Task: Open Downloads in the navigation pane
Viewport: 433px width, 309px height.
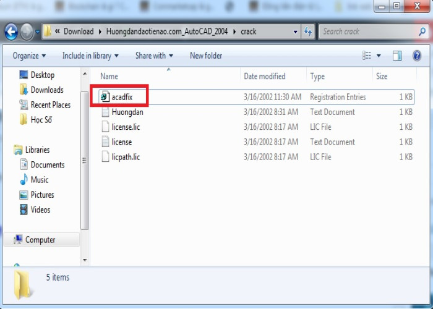Action: pyautogui.click(x=47, y=90)
